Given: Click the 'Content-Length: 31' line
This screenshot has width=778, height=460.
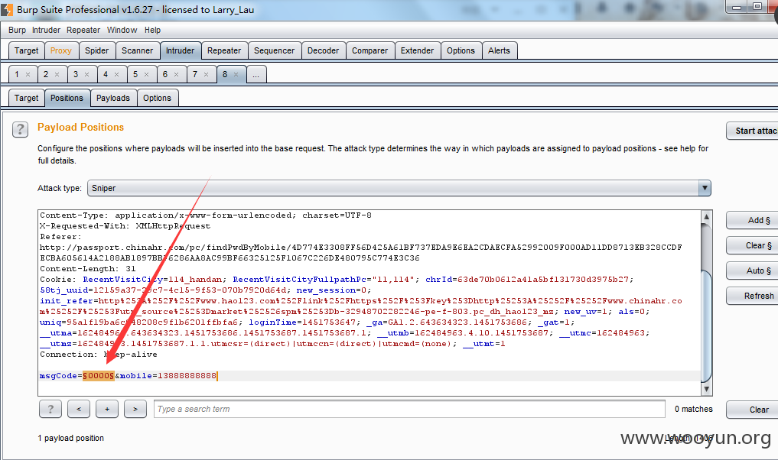Looking at the screenshot, I should coord(88,269).
